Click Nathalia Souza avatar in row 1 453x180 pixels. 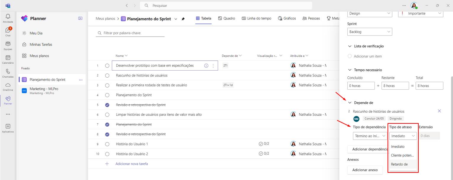click(x=293, y=66)
